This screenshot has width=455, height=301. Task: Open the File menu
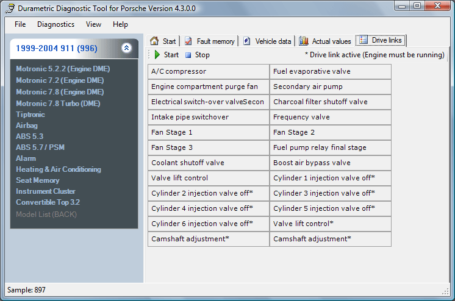click(x=20, y=24)
